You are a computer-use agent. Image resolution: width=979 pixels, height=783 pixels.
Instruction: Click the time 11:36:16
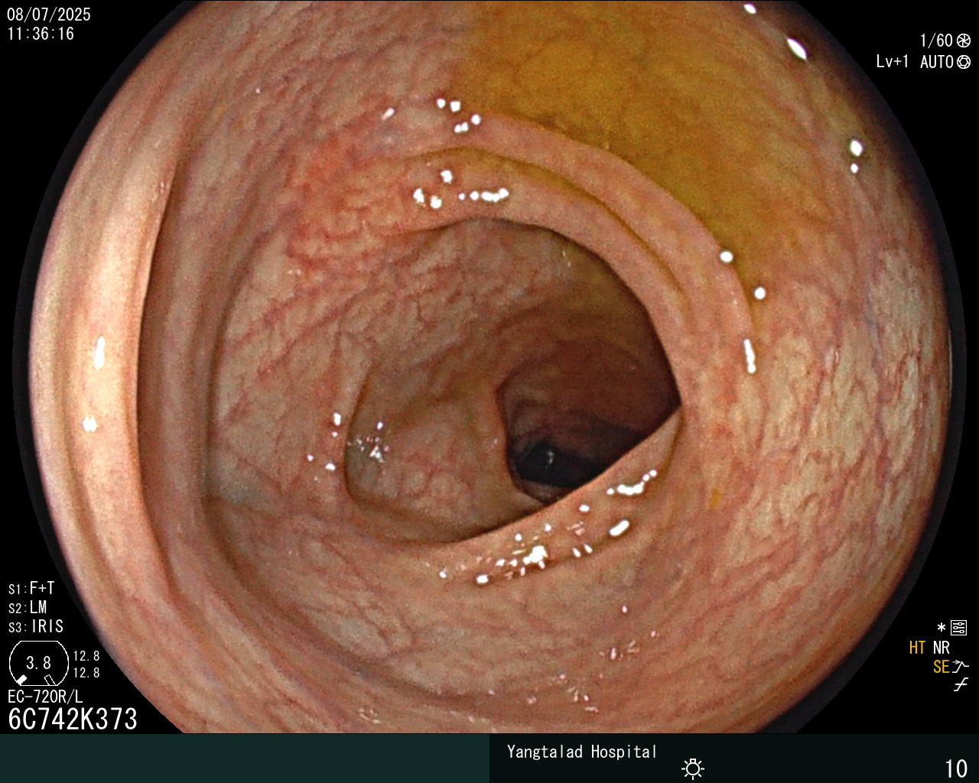point(41,34)
